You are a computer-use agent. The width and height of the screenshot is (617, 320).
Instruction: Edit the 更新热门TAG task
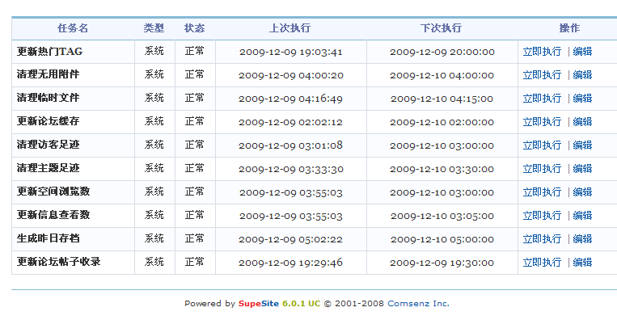582,52
